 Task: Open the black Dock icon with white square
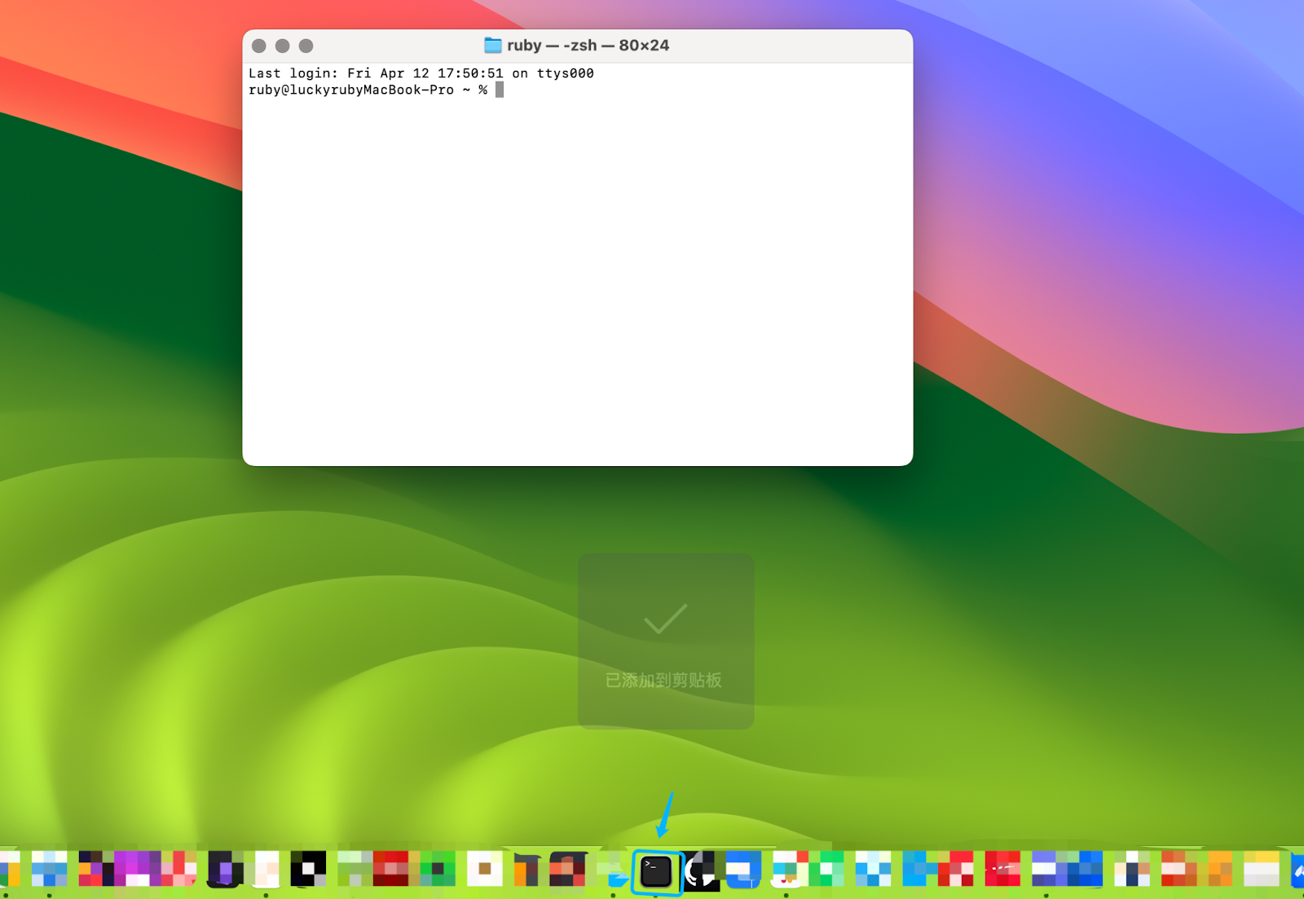[x=308, y=869]
